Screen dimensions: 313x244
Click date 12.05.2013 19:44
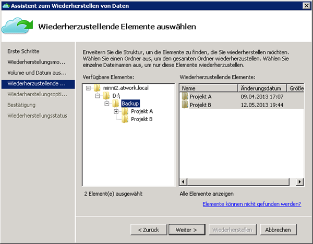point(262,105)
